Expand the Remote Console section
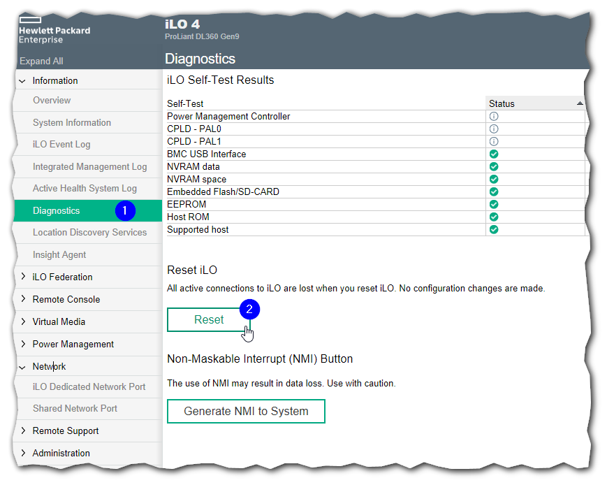607x485 pixels. point(22,300)
